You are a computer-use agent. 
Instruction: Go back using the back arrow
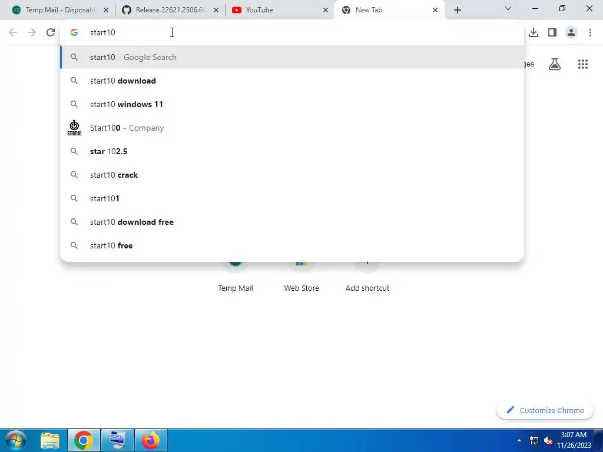coord(13,32)
